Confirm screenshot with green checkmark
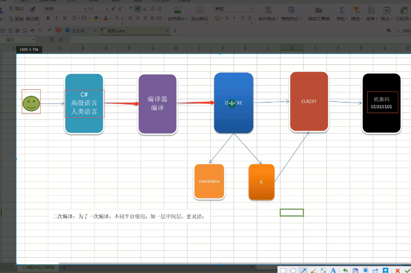The height and width of the screenshot is (273, 411). tap(407, 270)
